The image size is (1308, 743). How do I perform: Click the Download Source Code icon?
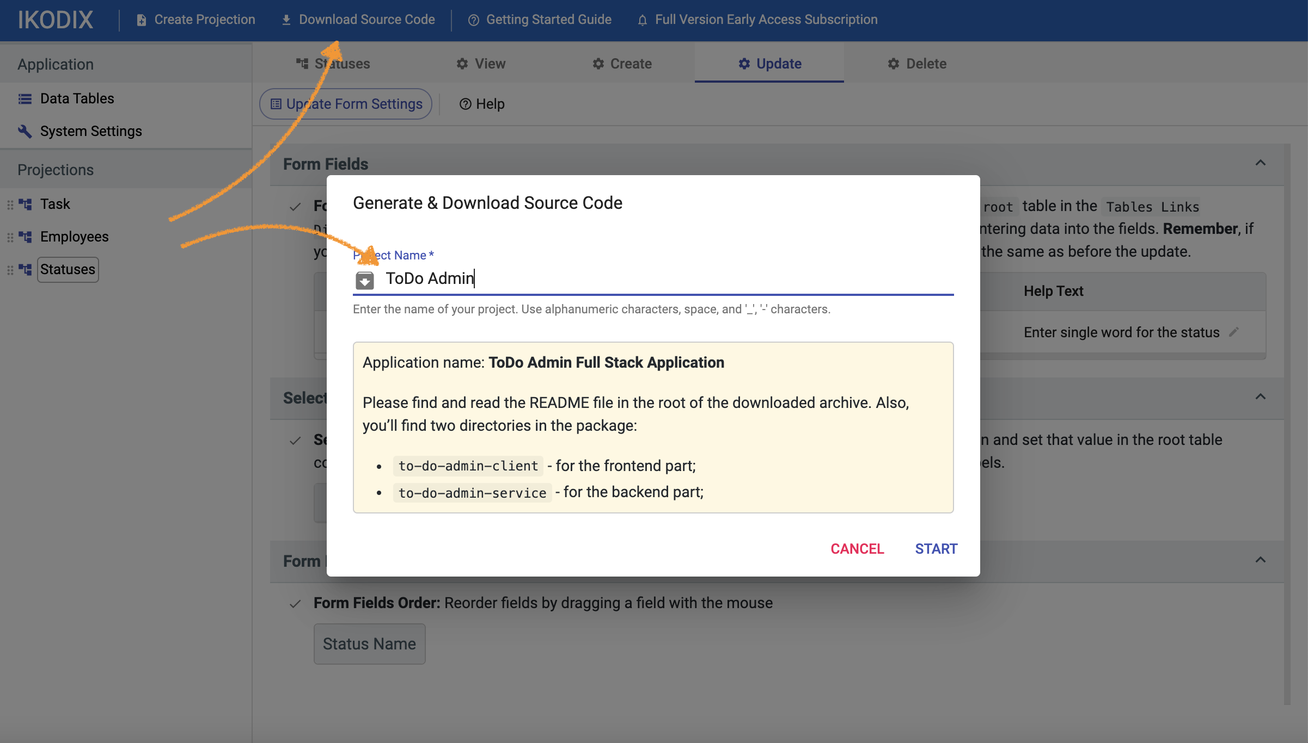pyautogui.click(x=286, y=20)
